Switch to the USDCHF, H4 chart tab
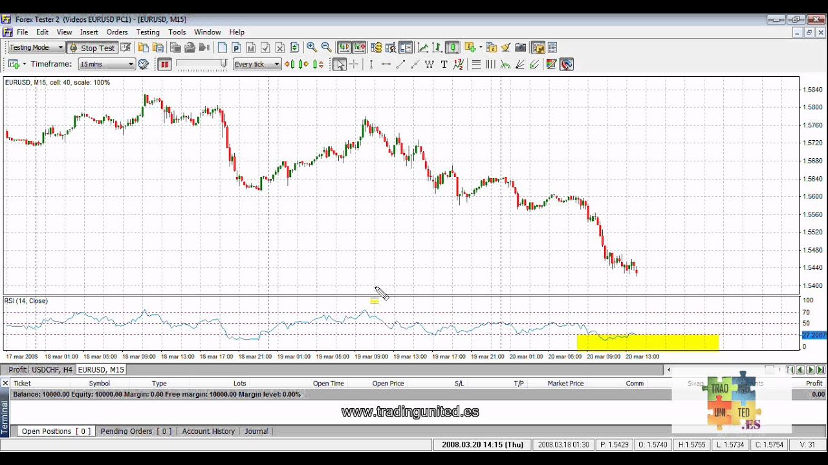 click(x=52, y=369)
